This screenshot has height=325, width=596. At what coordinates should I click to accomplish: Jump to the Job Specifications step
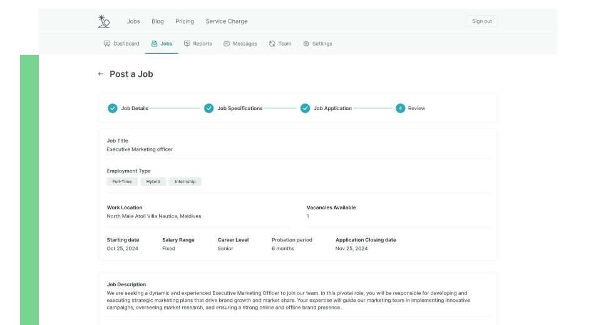tap(240, 108)
